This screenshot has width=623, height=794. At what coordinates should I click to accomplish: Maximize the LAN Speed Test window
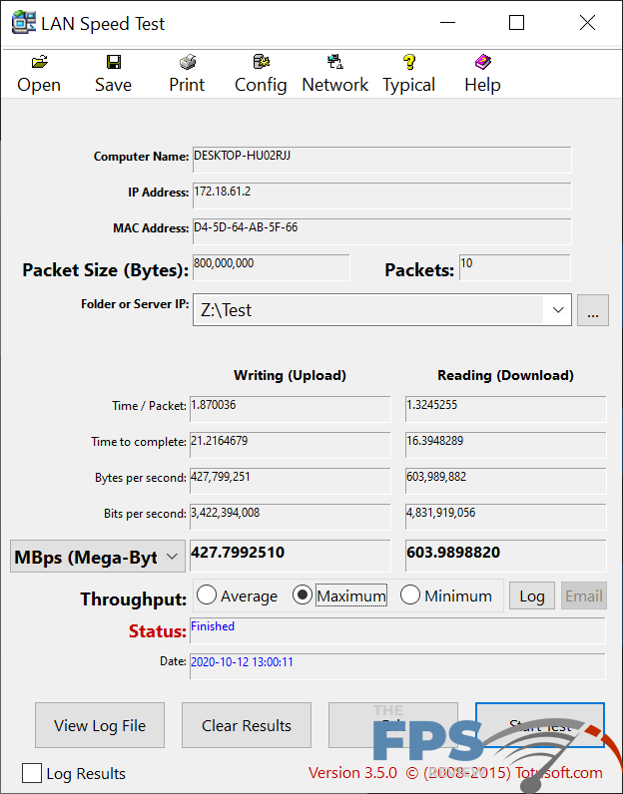[516, 23]
